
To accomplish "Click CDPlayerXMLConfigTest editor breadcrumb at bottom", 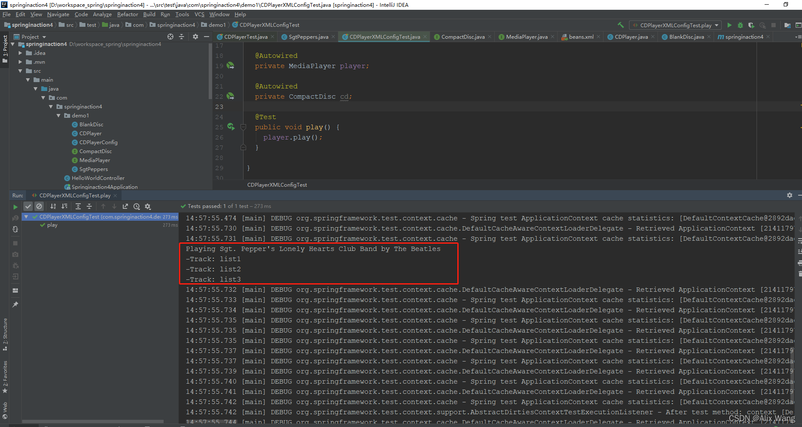I will pyautogui.click(x=277, y=185).
